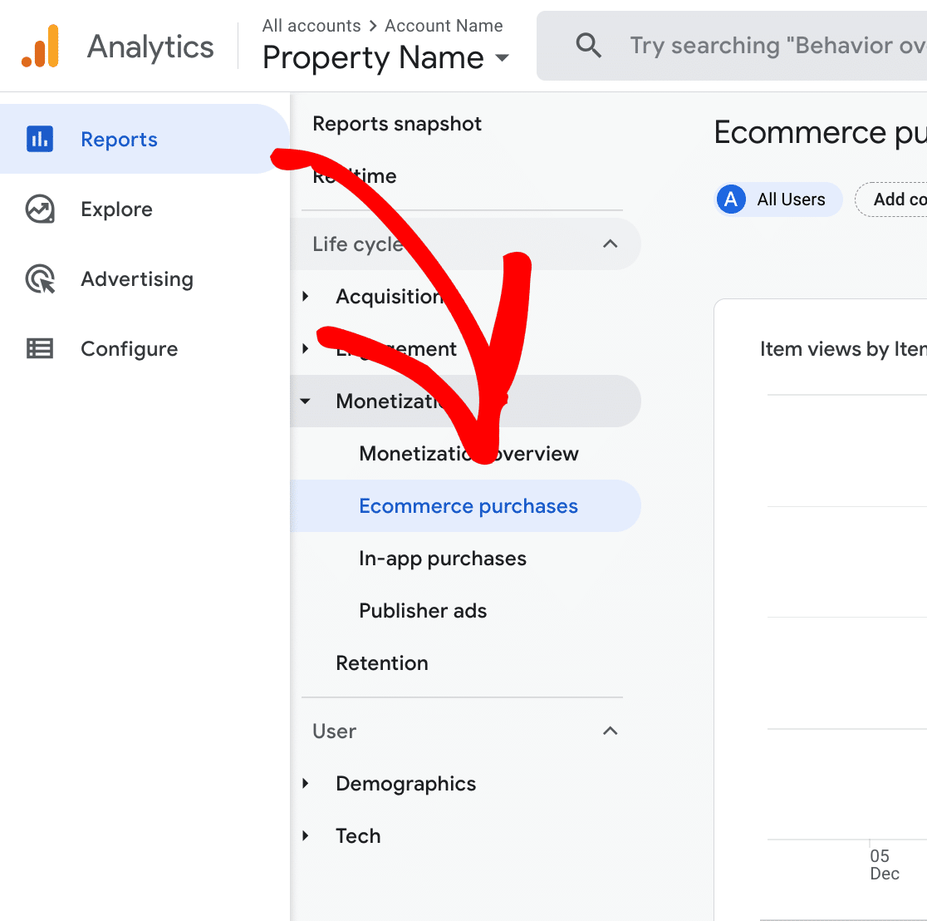Collapse the User section chevron

click(x=610, y=731)
